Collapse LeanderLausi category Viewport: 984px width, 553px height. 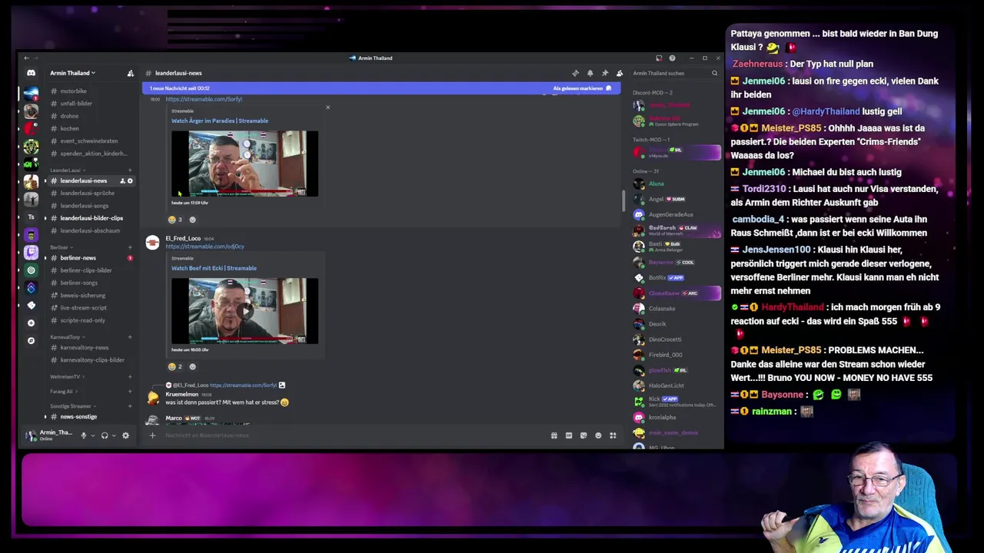coord(68,171)
